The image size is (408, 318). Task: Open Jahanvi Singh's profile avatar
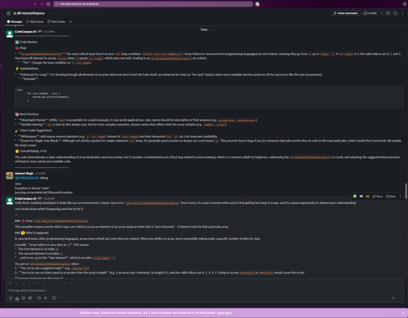(9, 175)
